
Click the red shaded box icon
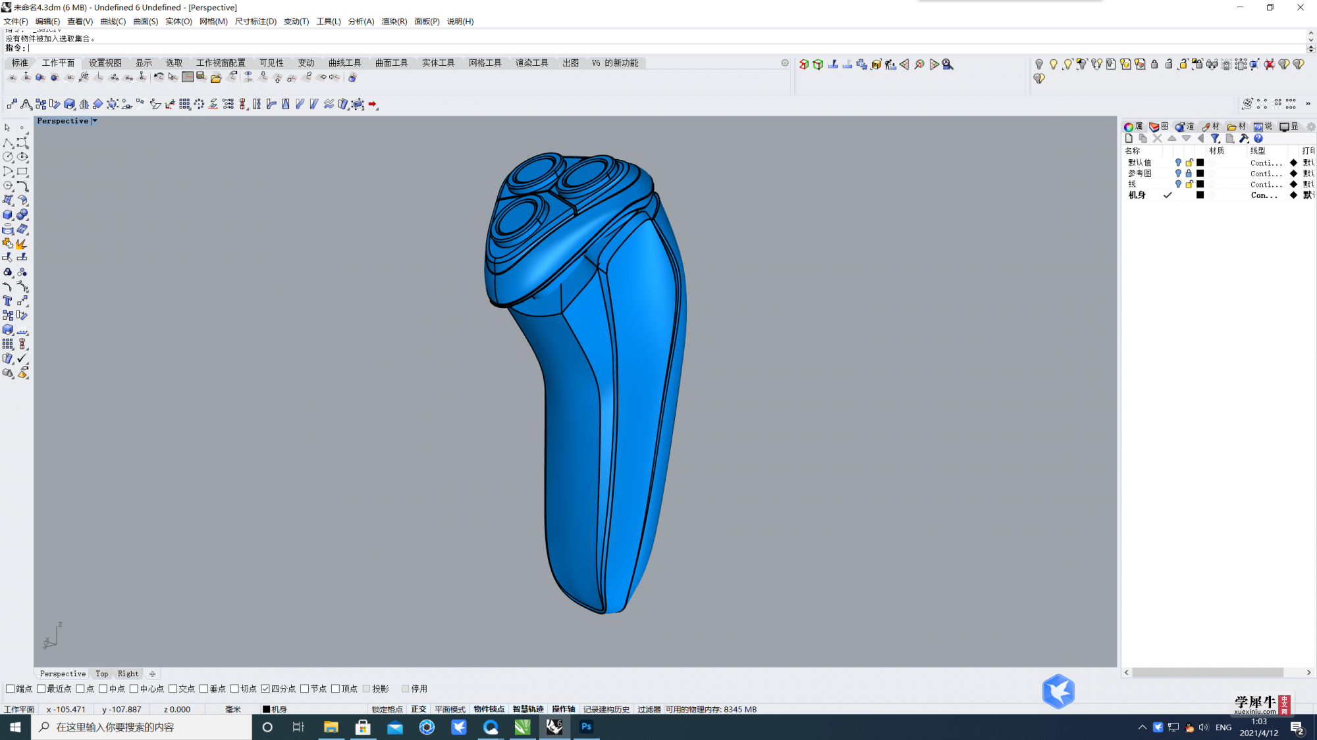tap(803, 64)
